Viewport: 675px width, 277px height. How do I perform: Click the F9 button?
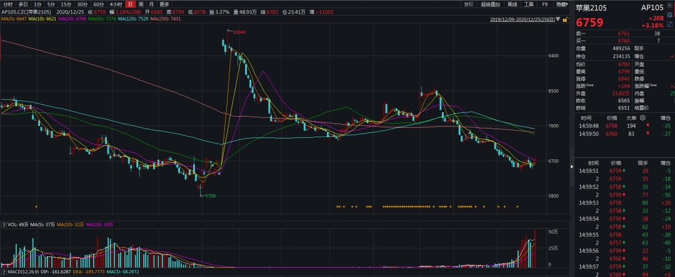click(x=545, y=4)
